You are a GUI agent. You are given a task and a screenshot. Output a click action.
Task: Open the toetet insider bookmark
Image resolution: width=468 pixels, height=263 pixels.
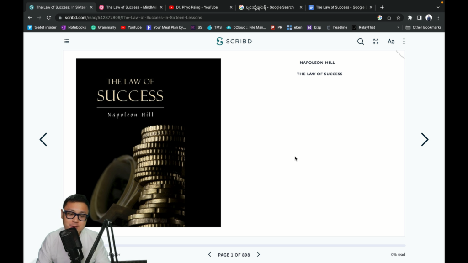pos(42,27)
